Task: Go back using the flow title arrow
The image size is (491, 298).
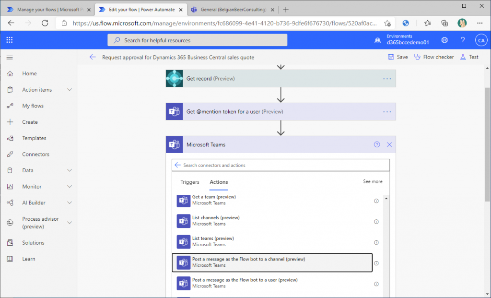Action: coord(93,57)
